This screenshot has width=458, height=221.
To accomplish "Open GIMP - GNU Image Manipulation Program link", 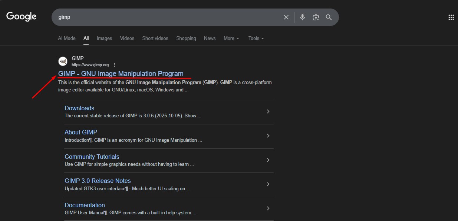I will [x=121, y=74].
